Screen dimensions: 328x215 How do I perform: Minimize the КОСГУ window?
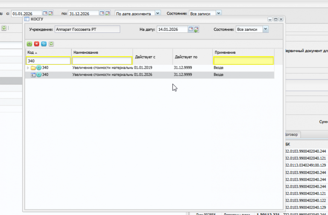[270, 19]
